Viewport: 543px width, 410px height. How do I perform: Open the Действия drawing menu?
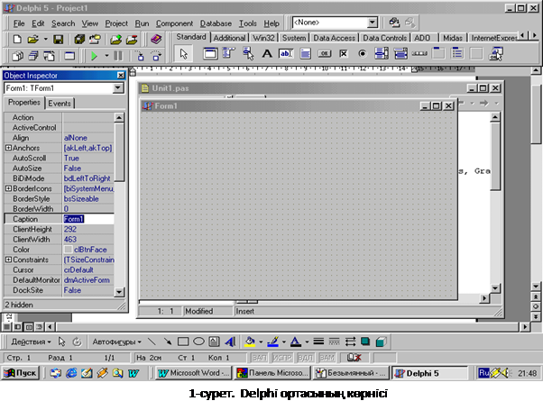tap(31, 342)
